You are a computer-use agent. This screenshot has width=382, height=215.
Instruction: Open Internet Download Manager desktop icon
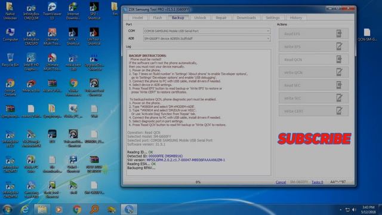pos(73,11)
